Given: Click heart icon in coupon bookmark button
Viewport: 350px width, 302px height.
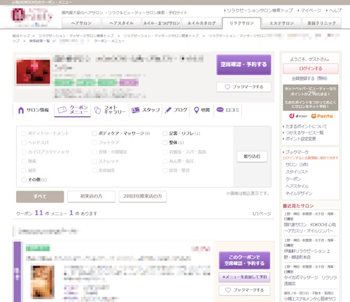Looking at the screenshot, I should [x=228, y=290].
